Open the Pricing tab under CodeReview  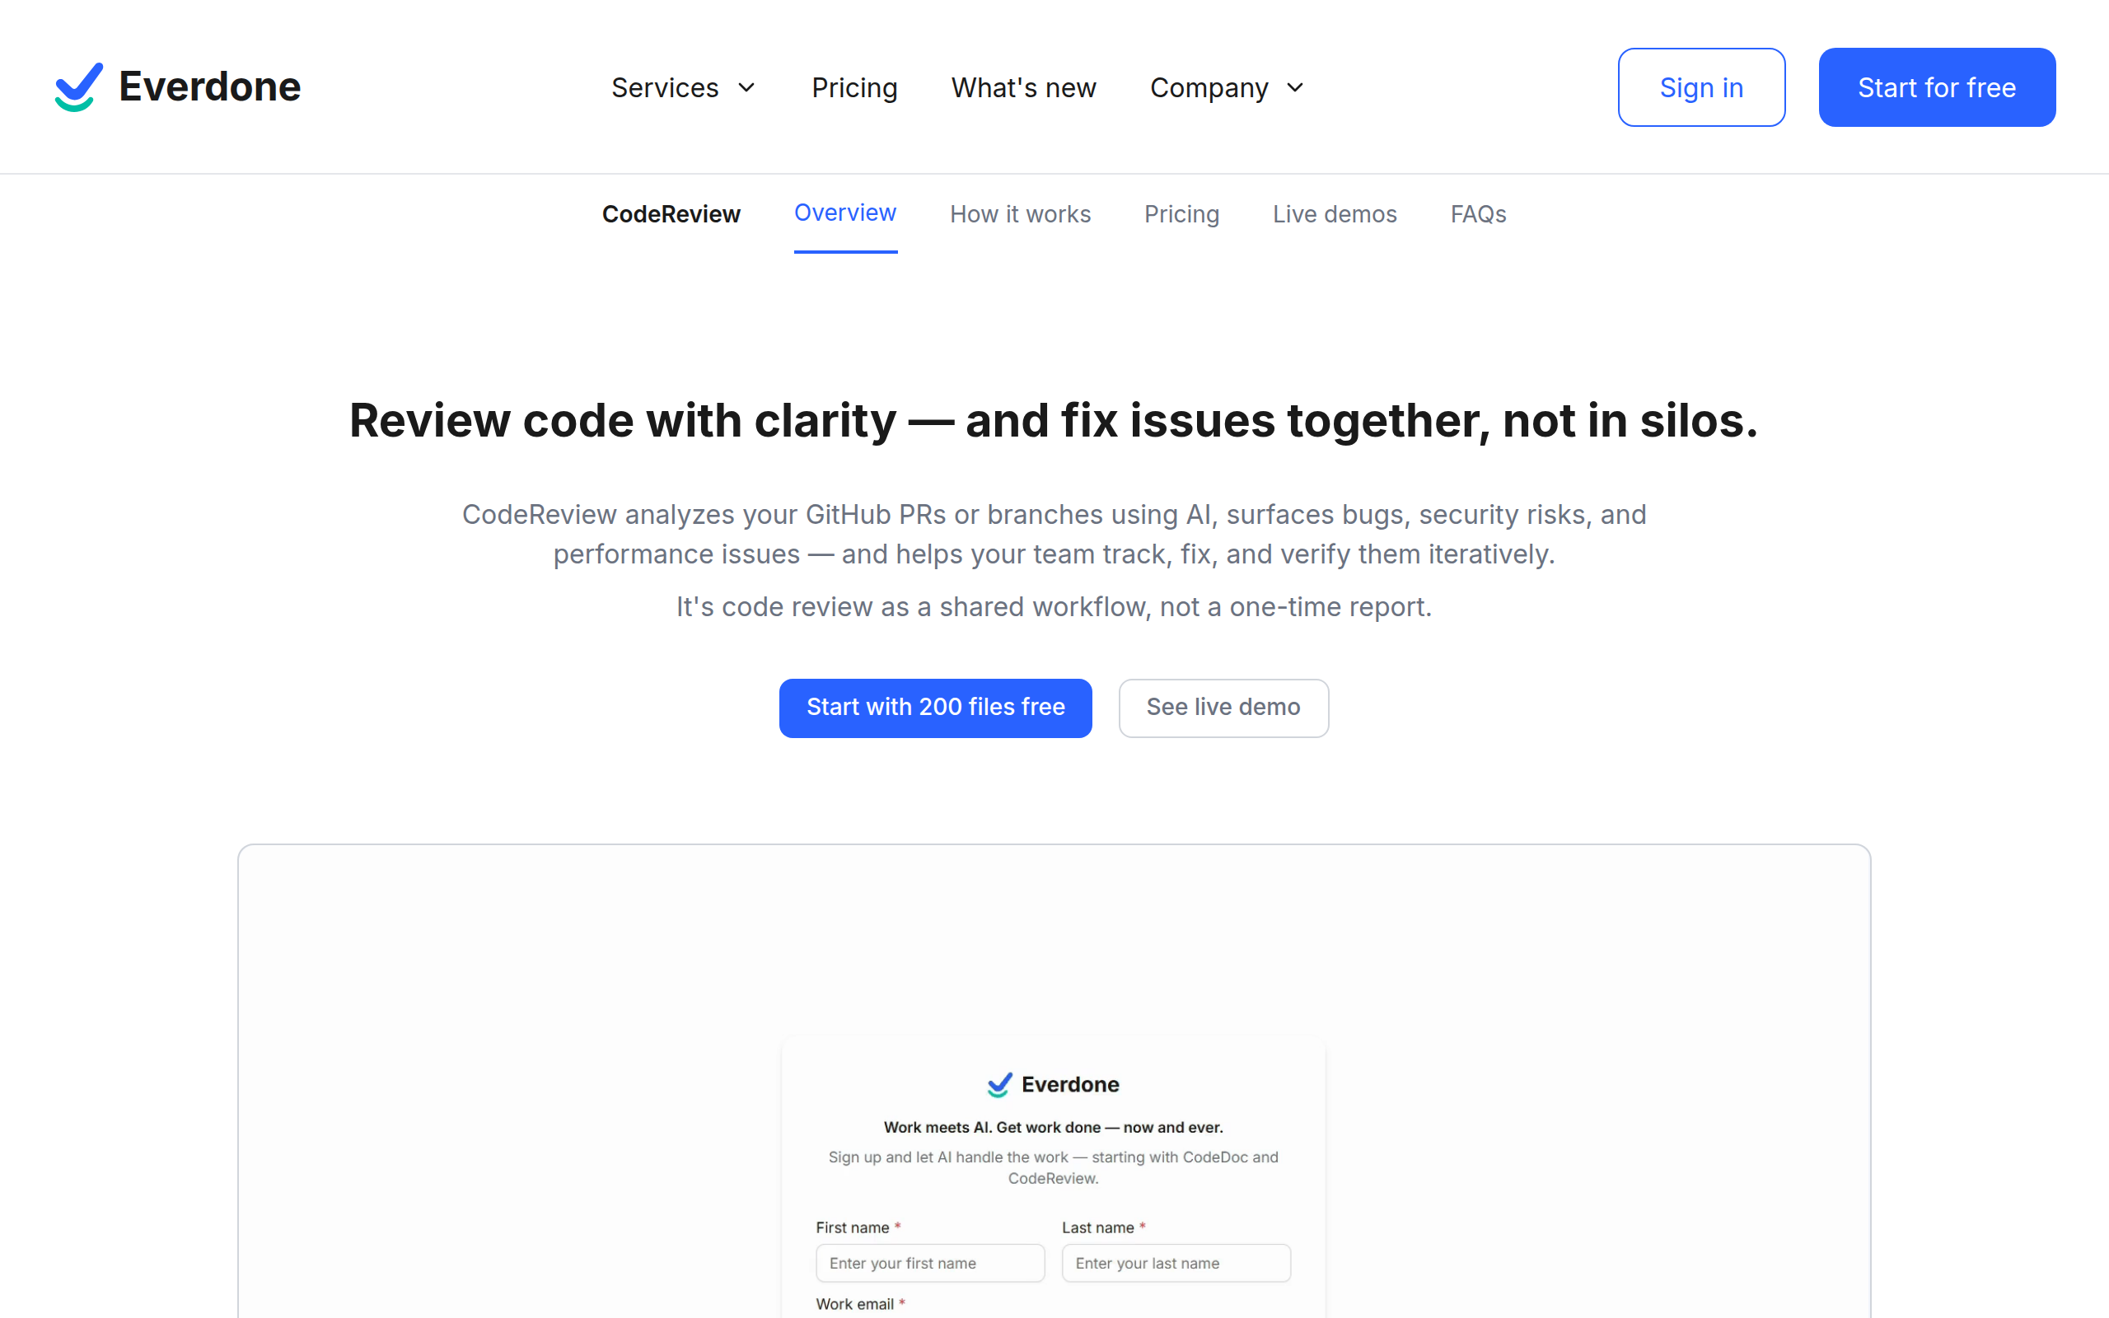[1181, 214]
